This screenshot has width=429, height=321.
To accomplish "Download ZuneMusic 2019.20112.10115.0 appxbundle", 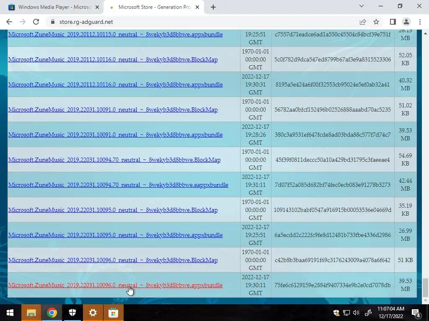I will tap(116, 34).
